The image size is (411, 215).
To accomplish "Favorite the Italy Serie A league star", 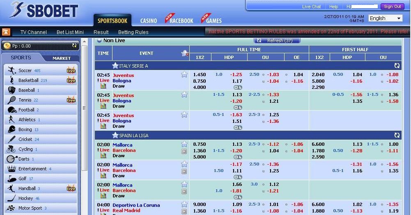I will pos(115,66).
